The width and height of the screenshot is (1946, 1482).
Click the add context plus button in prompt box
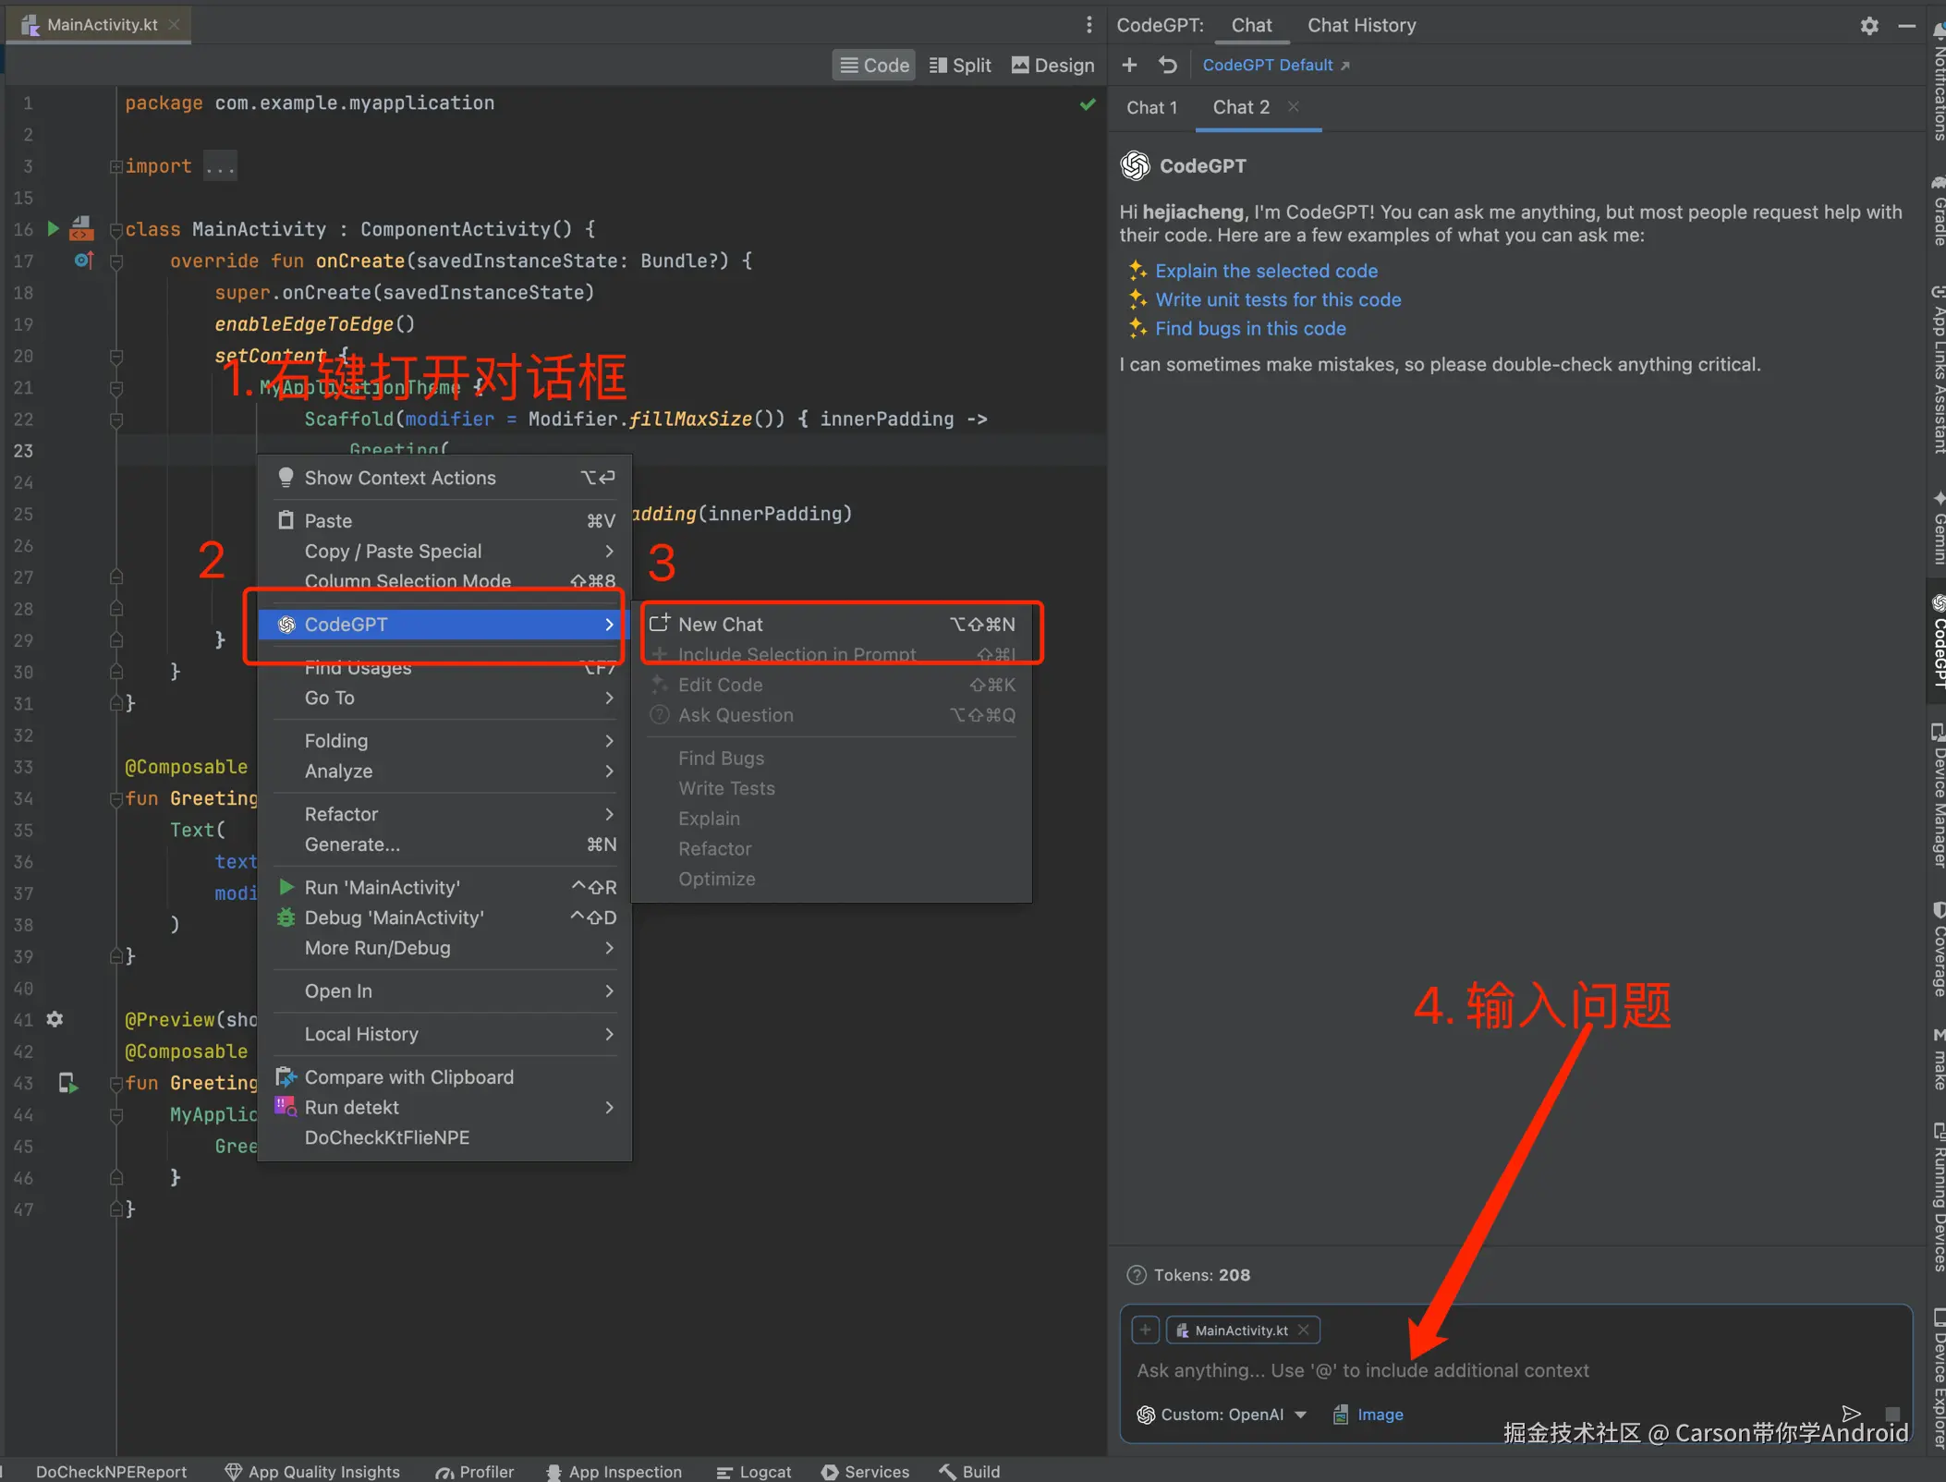coord(1145,1330)
